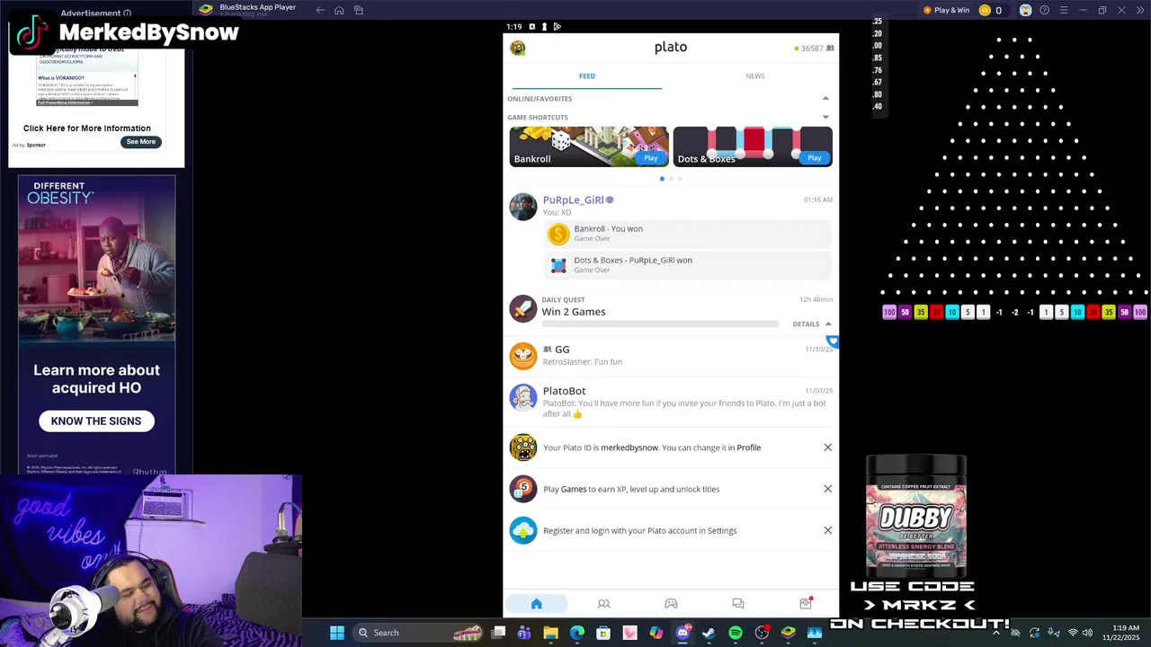Open the profile avatar in Plato header
The height and width of the screenshot is (647, 1151).
click(x=518, y=48)
